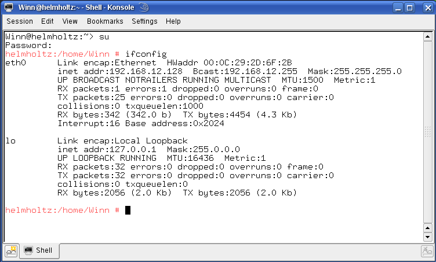Click the terminal cursor at the prompt

pos(128,210)
